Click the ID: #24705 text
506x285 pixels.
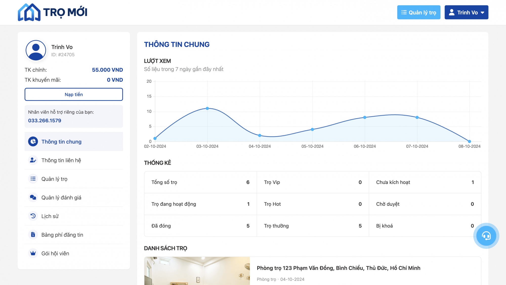point(63,55)
